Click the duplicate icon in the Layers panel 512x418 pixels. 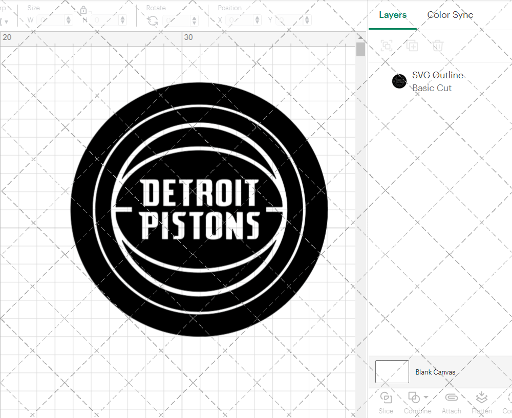coord(412,46)
